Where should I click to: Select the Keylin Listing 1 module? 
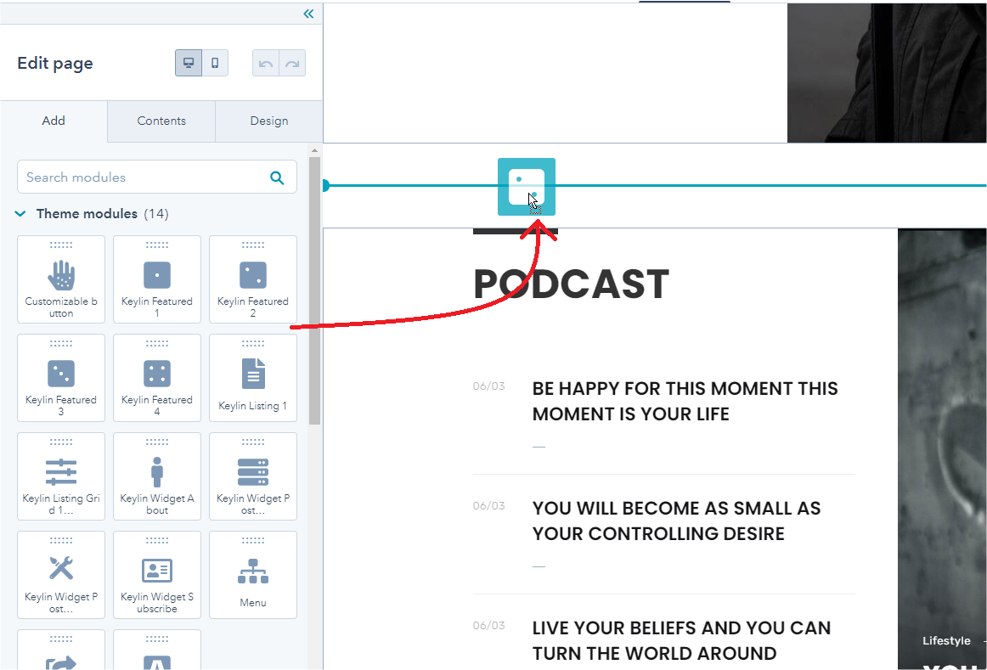[x=253, y=378]
